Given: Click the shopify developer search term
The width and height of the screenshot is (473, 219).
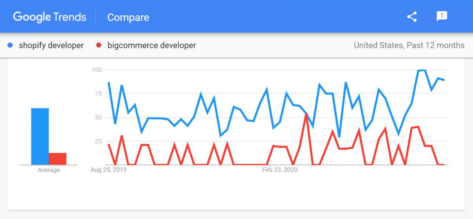Looking at the screenshot, I should point(51,46).
